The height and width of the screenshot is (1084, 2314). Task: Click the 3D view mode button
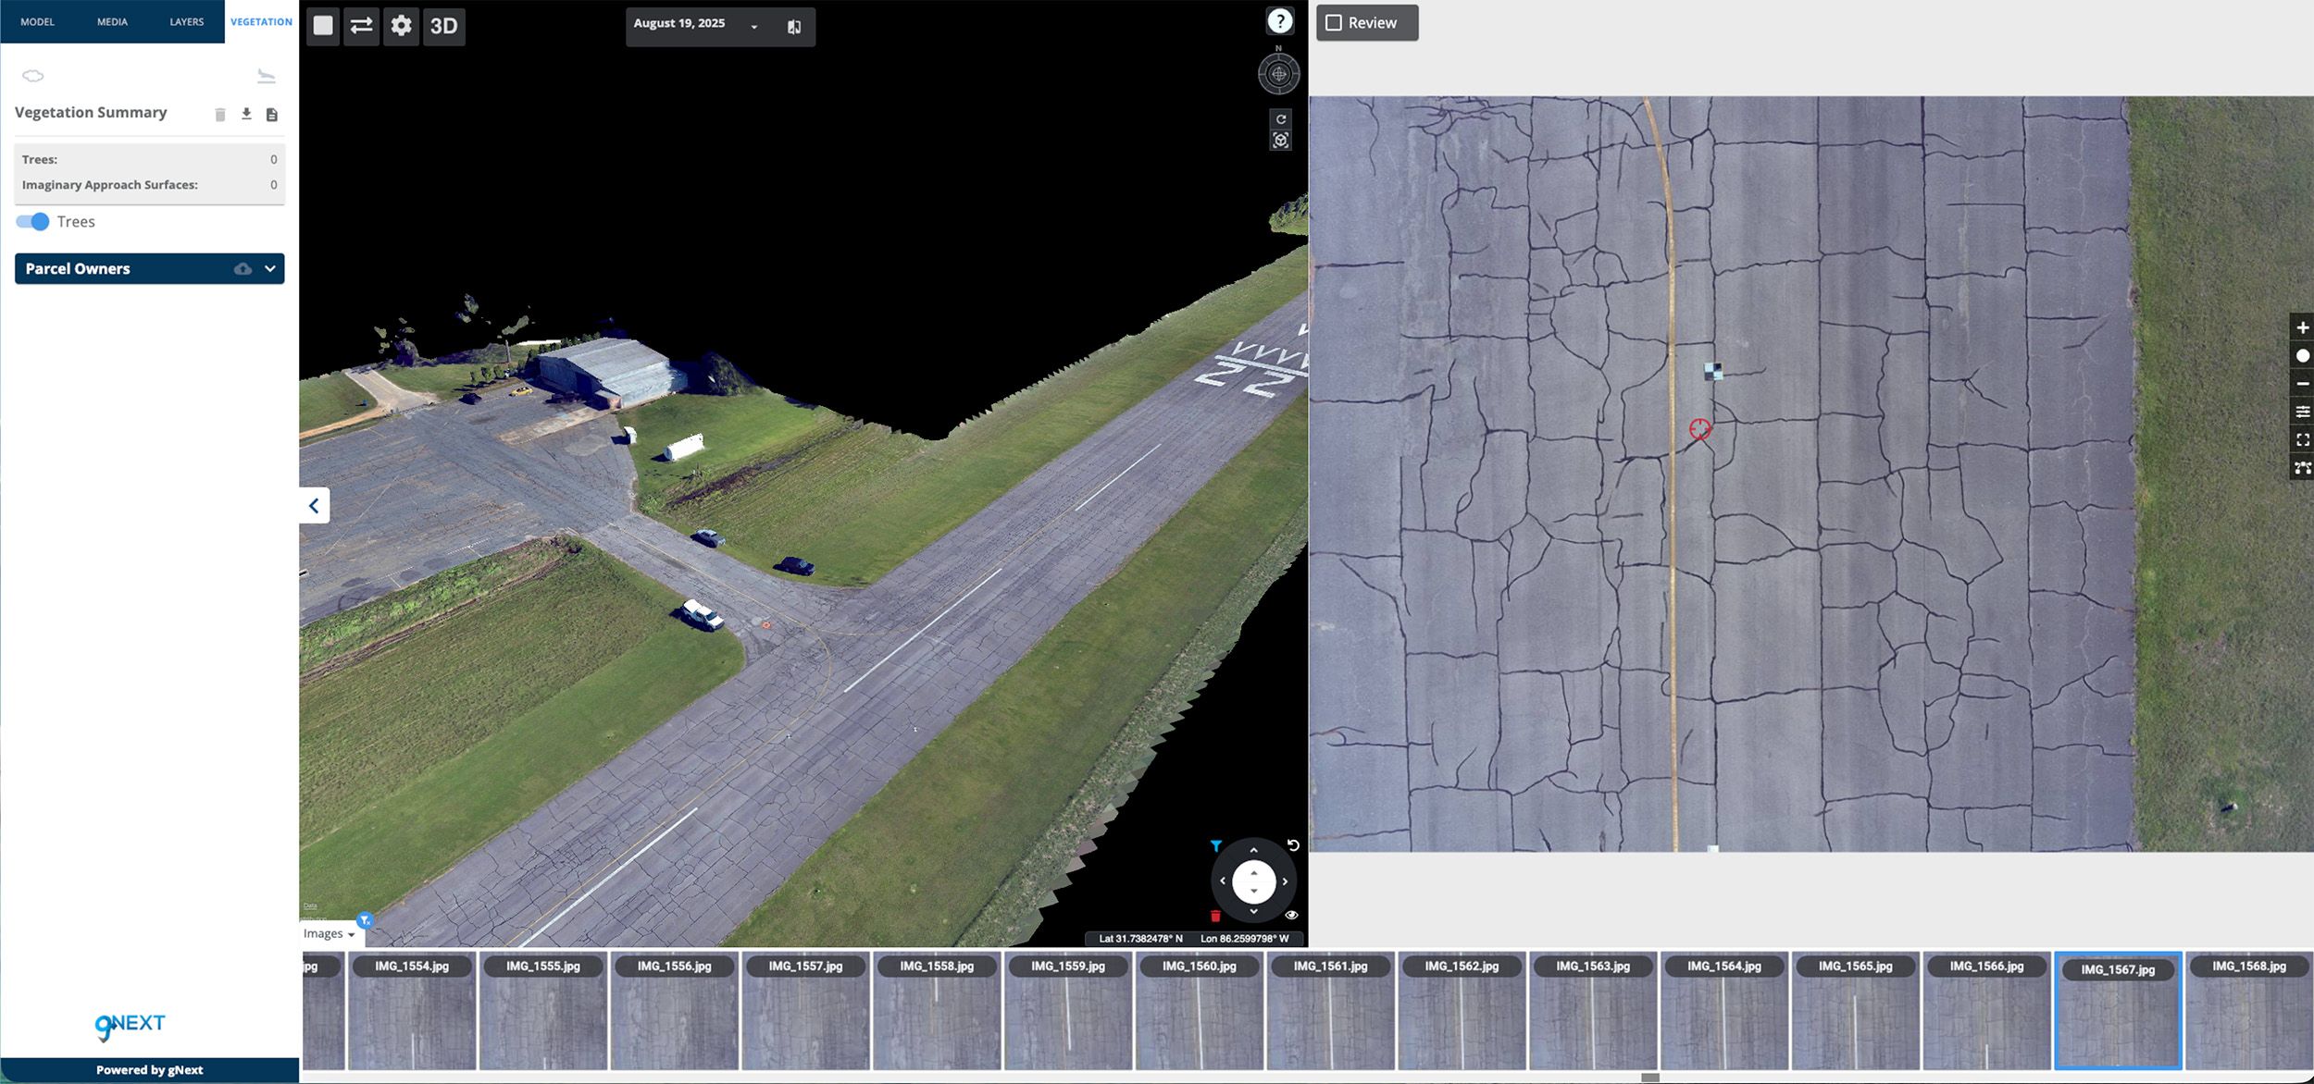(x=443, y=26)
